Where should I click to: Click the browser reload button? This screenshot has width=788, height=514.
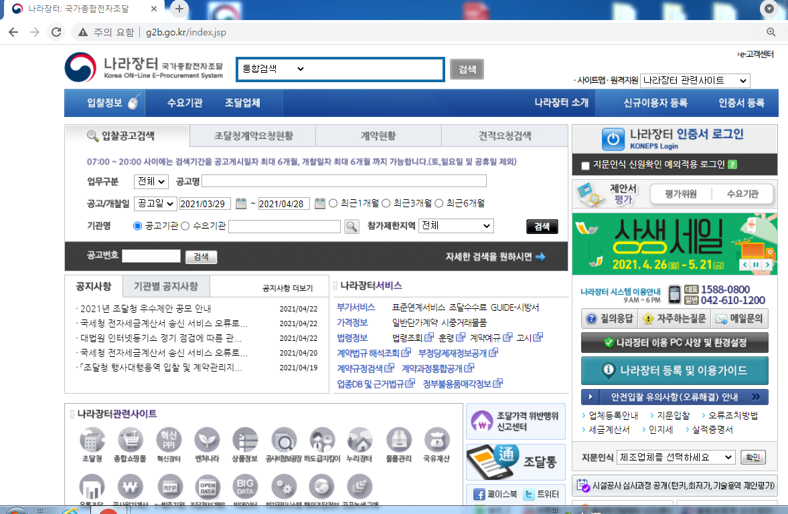[x=56, y=32]
